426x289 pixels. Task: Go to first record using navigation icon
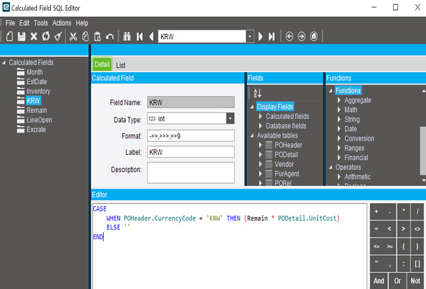point(140,36)
